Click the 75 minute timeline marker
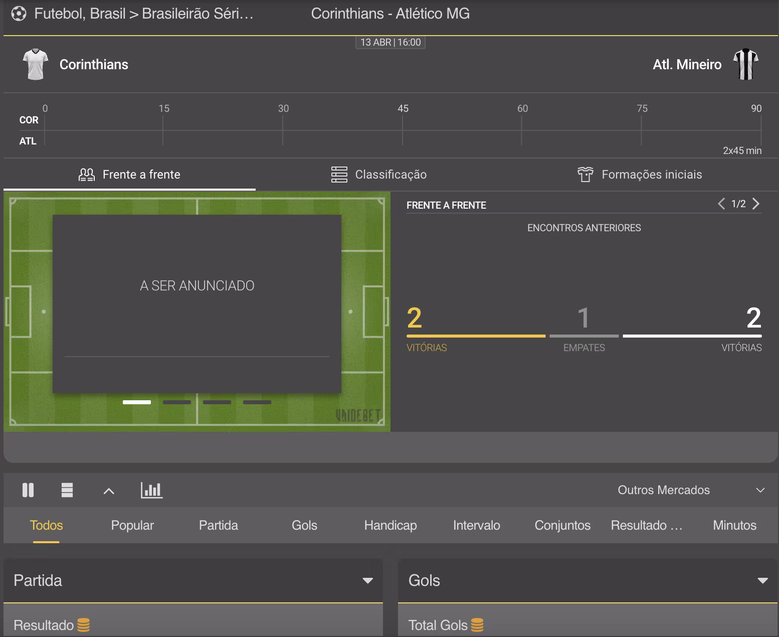Image resolution: width=779 pixels, height=637 pixels. pyautogui.click(x=642, y=108)
